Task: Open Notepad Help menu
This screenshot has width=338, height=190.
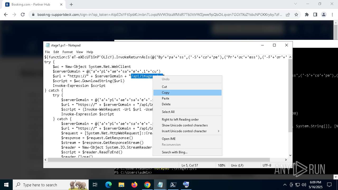Action: [90, 52]
